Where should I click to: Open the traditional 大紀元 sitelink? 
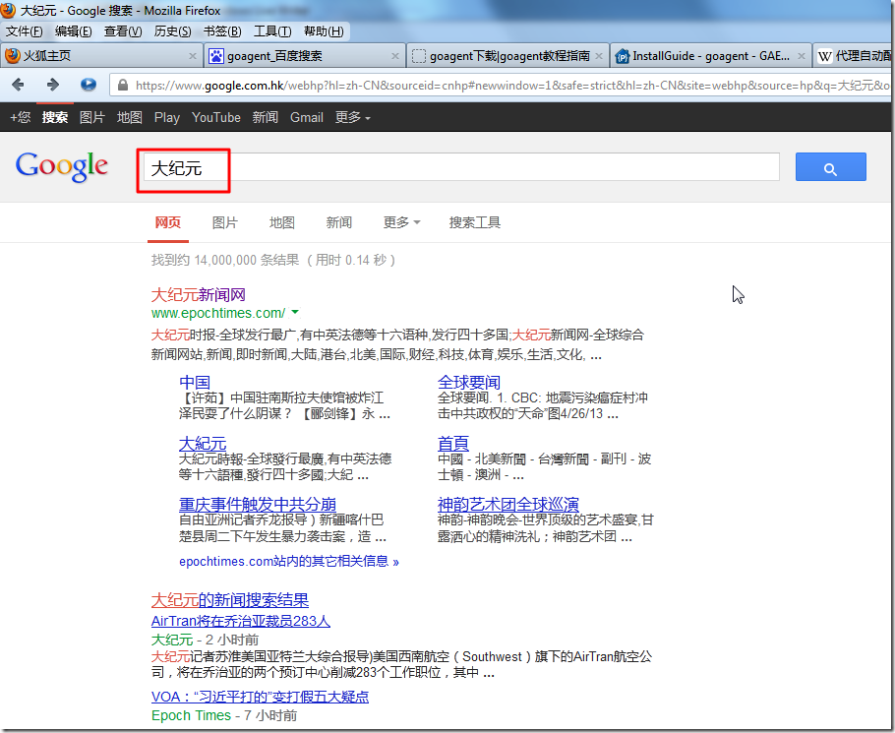click(x=203, y=444)
